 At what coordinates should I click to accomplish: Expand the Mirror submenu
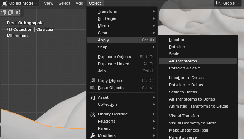click(122, 26)
